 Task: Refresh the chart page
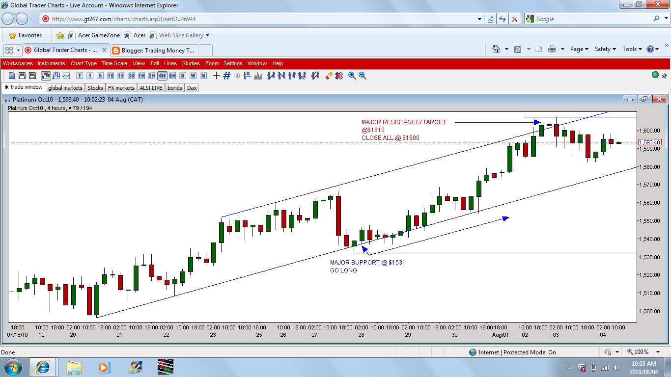502,19
